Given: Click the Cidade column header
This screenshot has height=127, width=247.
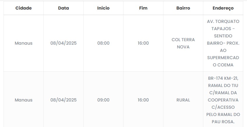Looking at the screenshot, I should (24, 8).
